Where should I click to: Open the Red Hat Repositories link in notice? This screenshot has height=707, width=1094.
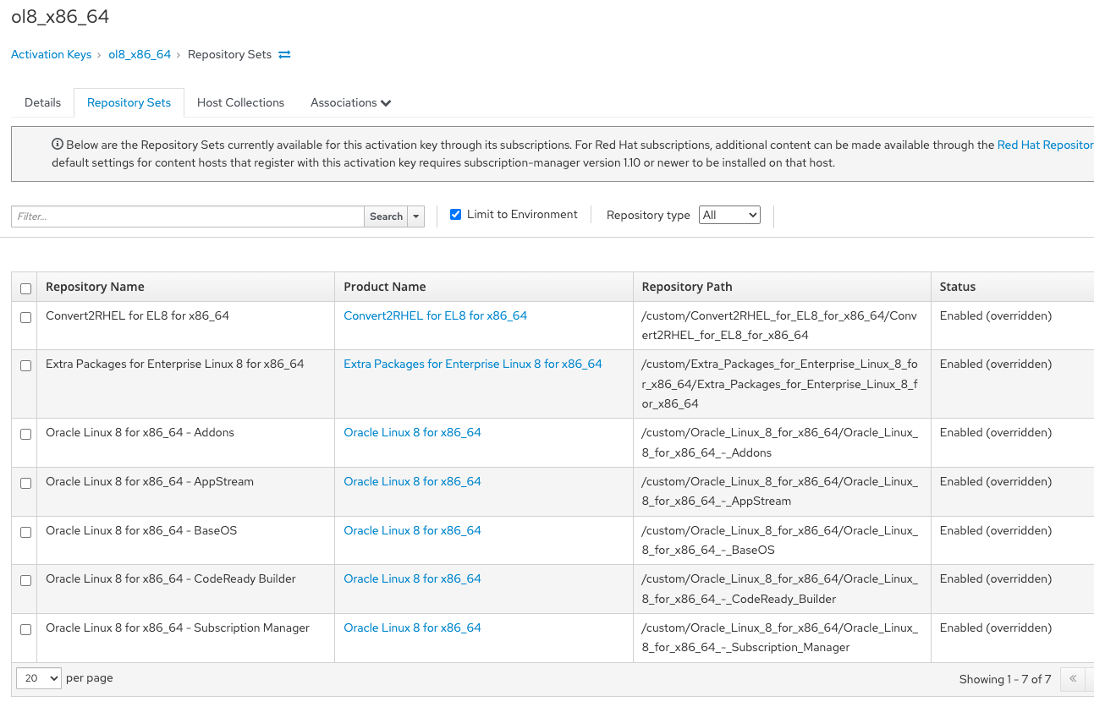1046,145
